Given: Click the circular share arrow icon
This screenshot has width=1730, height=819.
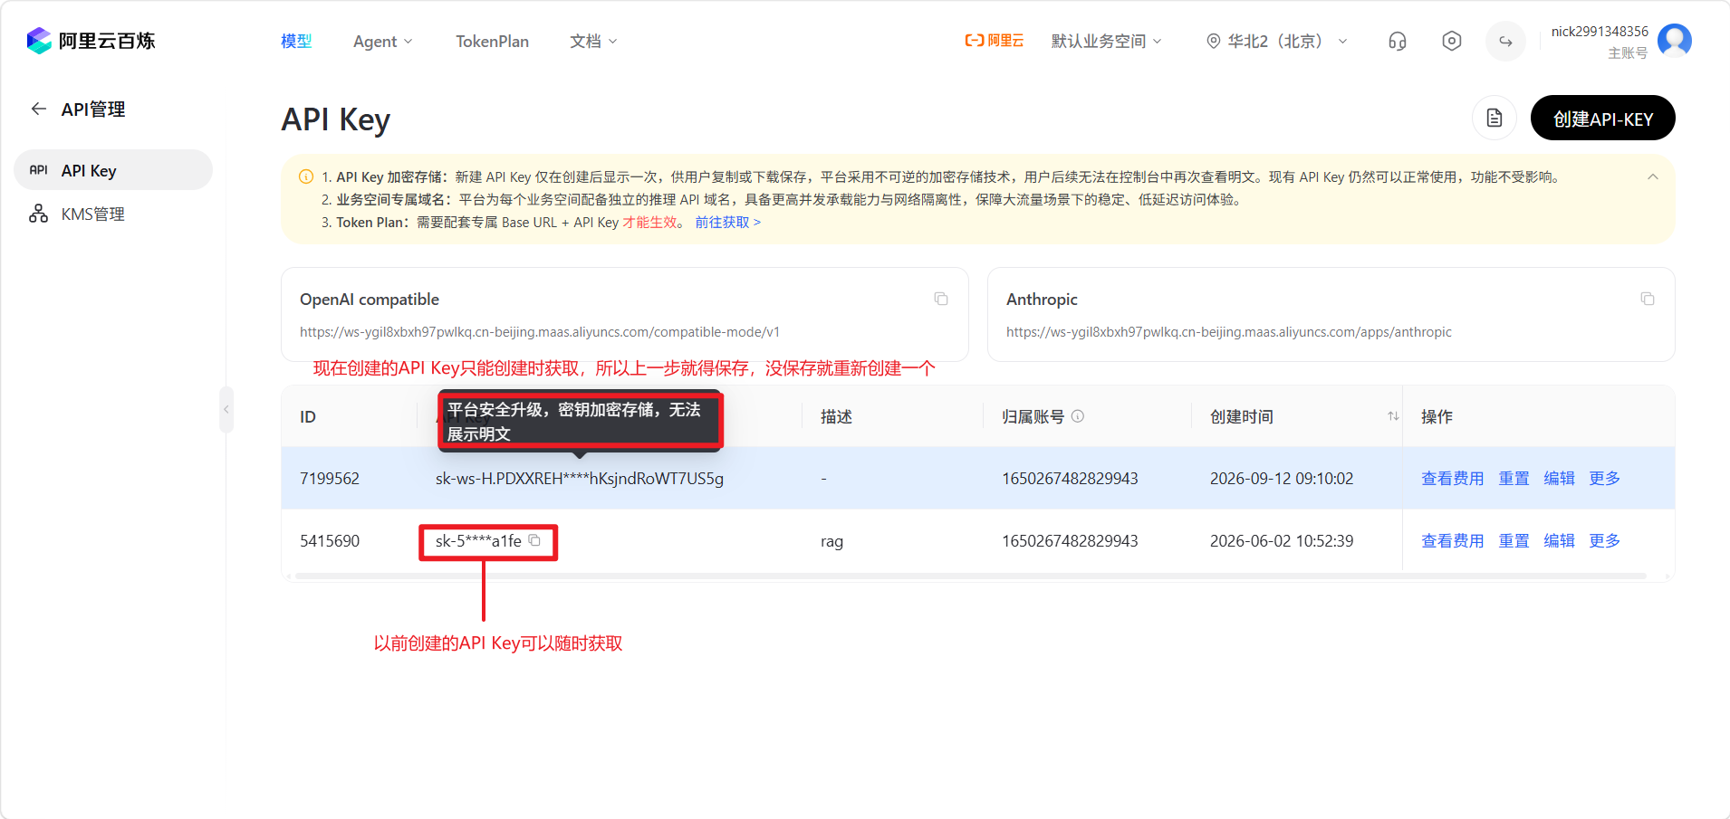Looking at the screenshot, I should [1505, 42].
